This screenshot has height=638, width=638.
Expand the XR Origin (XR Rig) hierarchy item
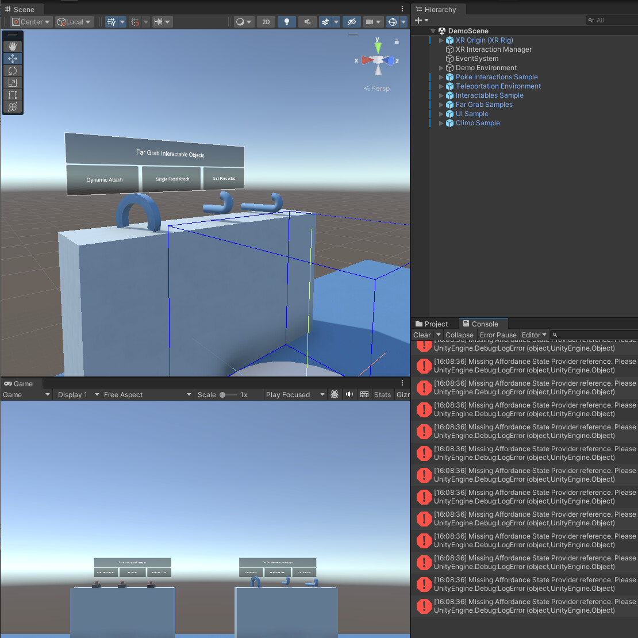coord(440,40)
